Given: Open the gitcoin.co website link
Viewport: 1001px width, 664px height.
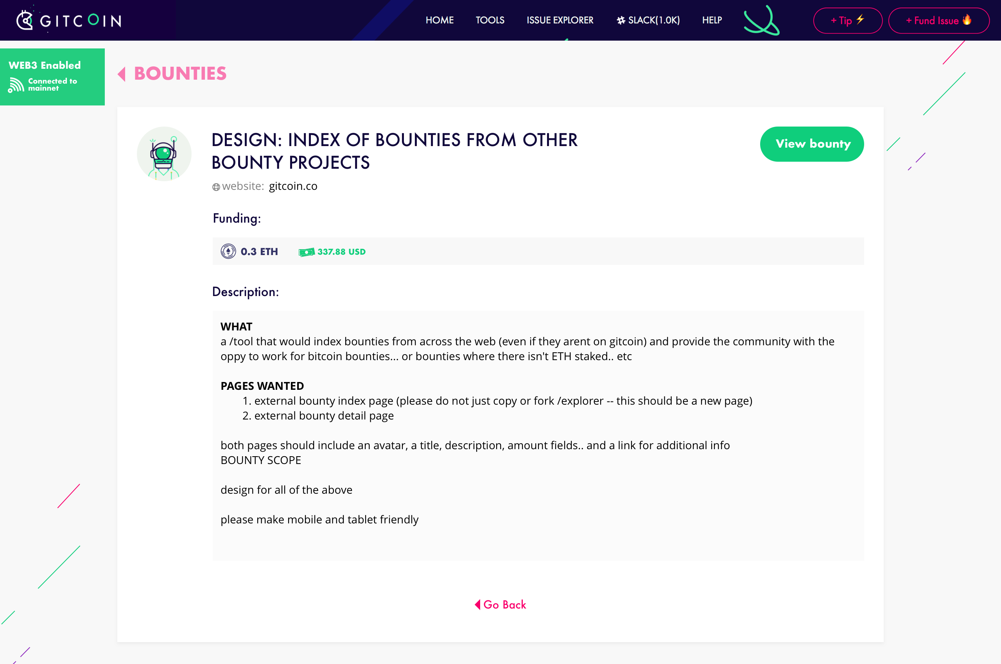Looking at the screenshot, I should [x=292, y=186].
